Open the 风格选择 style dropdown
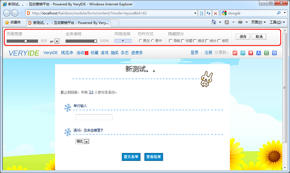Image resolution: width=290 pixels, height=173 pixels. click(123, 41)
